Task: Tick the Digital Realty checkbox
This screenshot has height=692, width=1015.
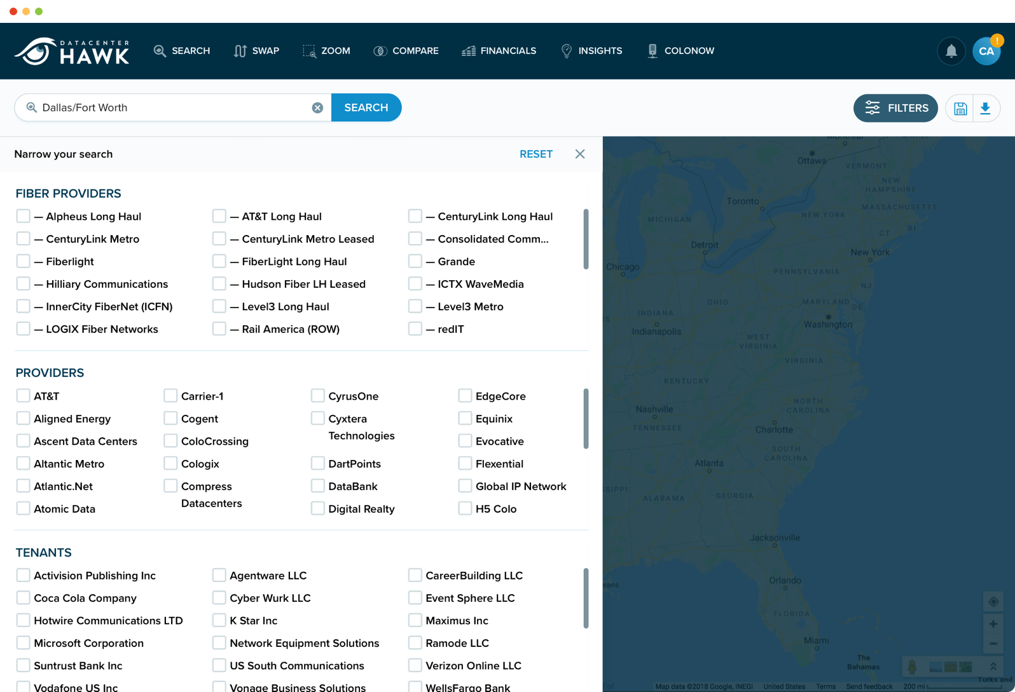Action: (x=317, y=508)
